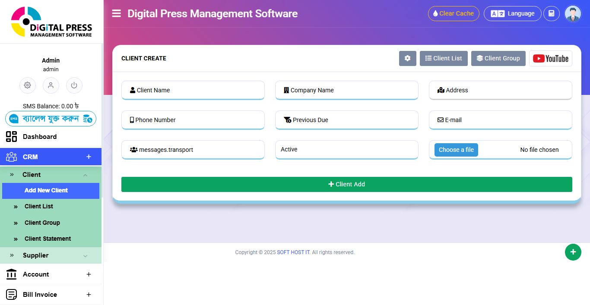Open the gear icon under the Admin name

pos(28,85)
